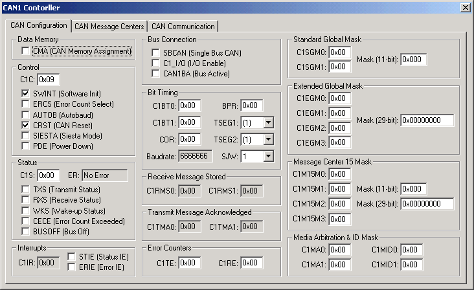Edit Message Center 15 Mask (29-bit) field
This screenshot has width=474, height=290.
[427, 204]
